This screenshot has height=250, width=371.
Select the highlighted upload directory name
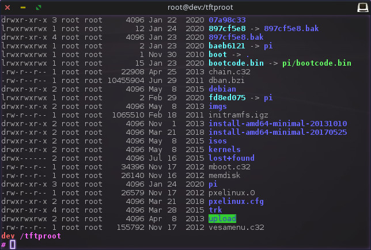pos(222,219)
